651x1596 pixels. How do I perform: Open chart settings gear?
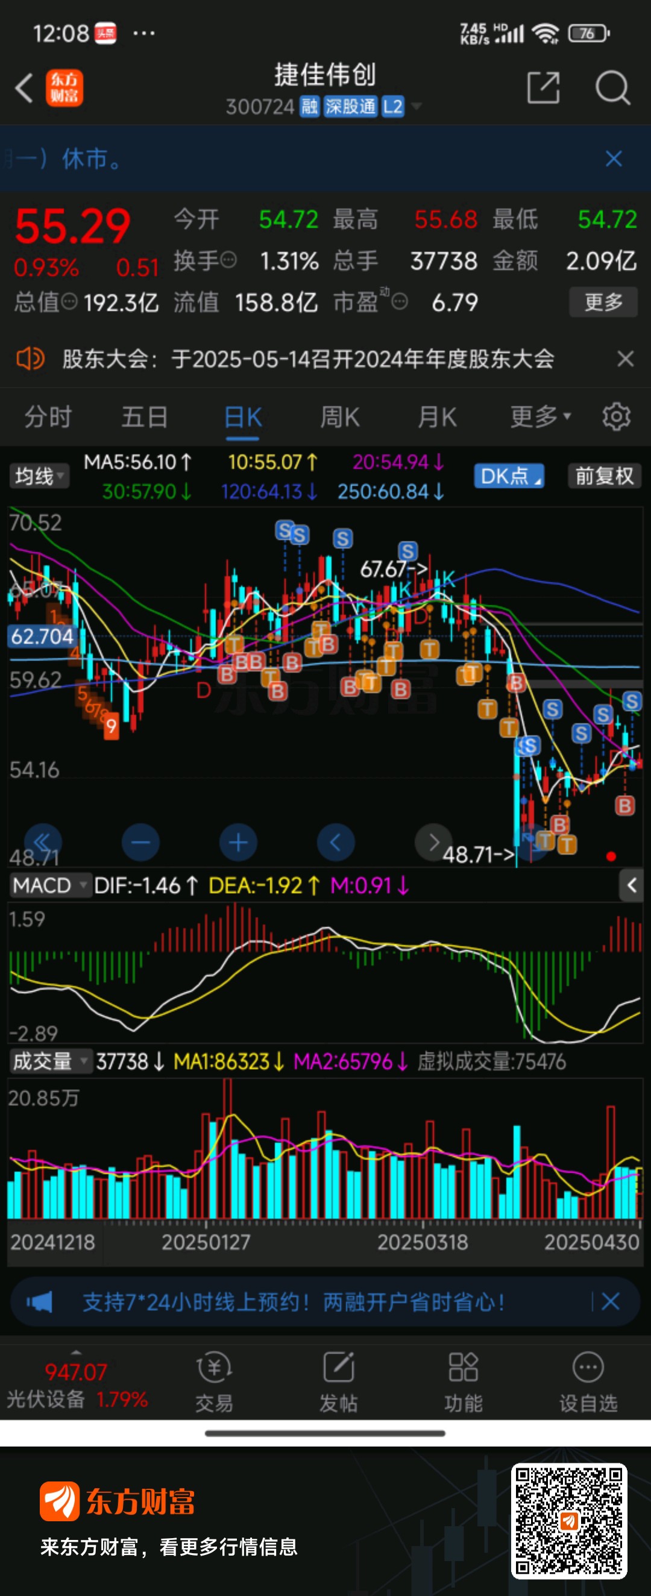(x=616, y=416)
